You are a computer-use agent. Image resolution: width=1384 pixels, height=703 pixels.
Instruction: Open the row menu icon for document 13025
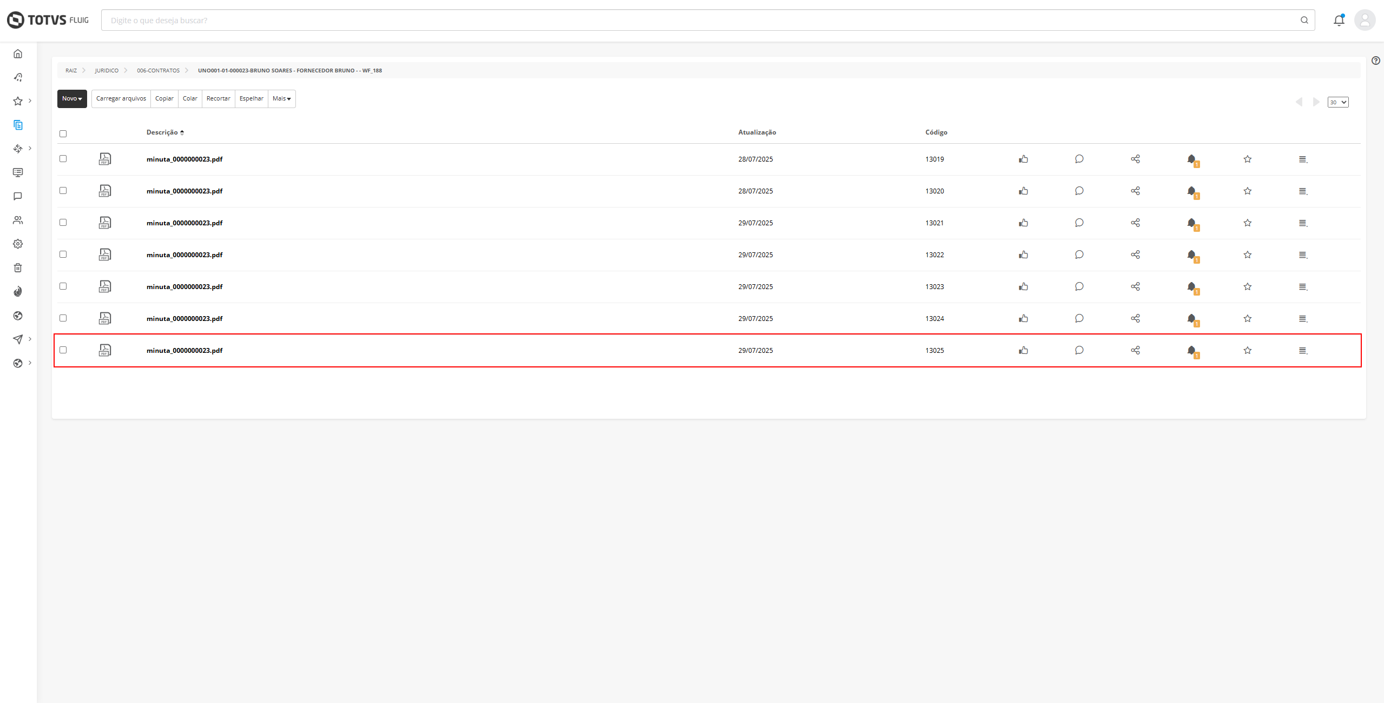1303,350
